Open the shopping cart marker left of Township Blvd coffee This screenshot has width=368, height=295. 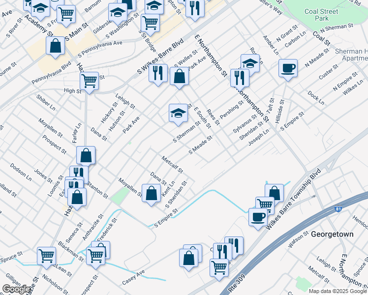point(265,204)
